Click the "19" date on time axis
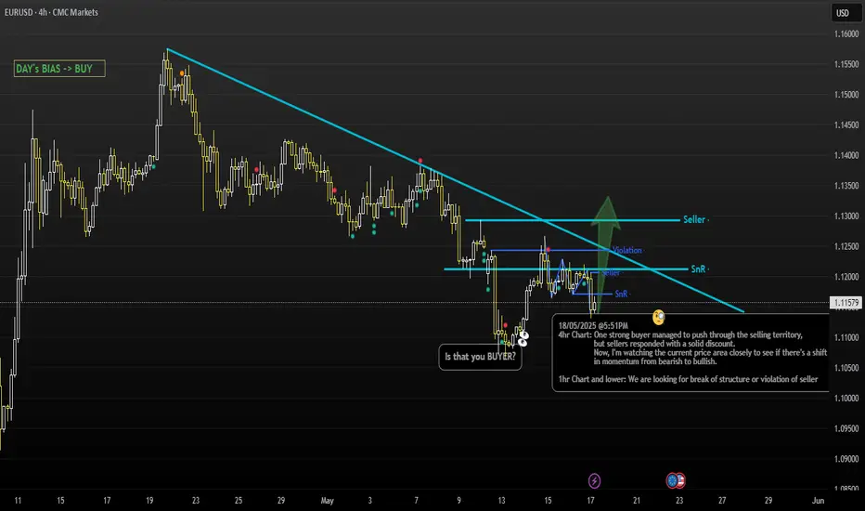Image resolution: width=865 pixels, height=511 pixels. [149, 501]
